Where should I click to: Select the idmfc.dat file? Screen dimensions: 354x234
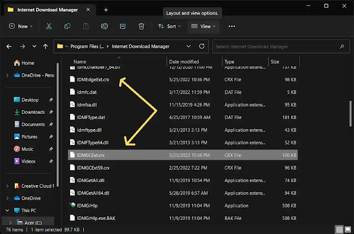pos(183,92)
